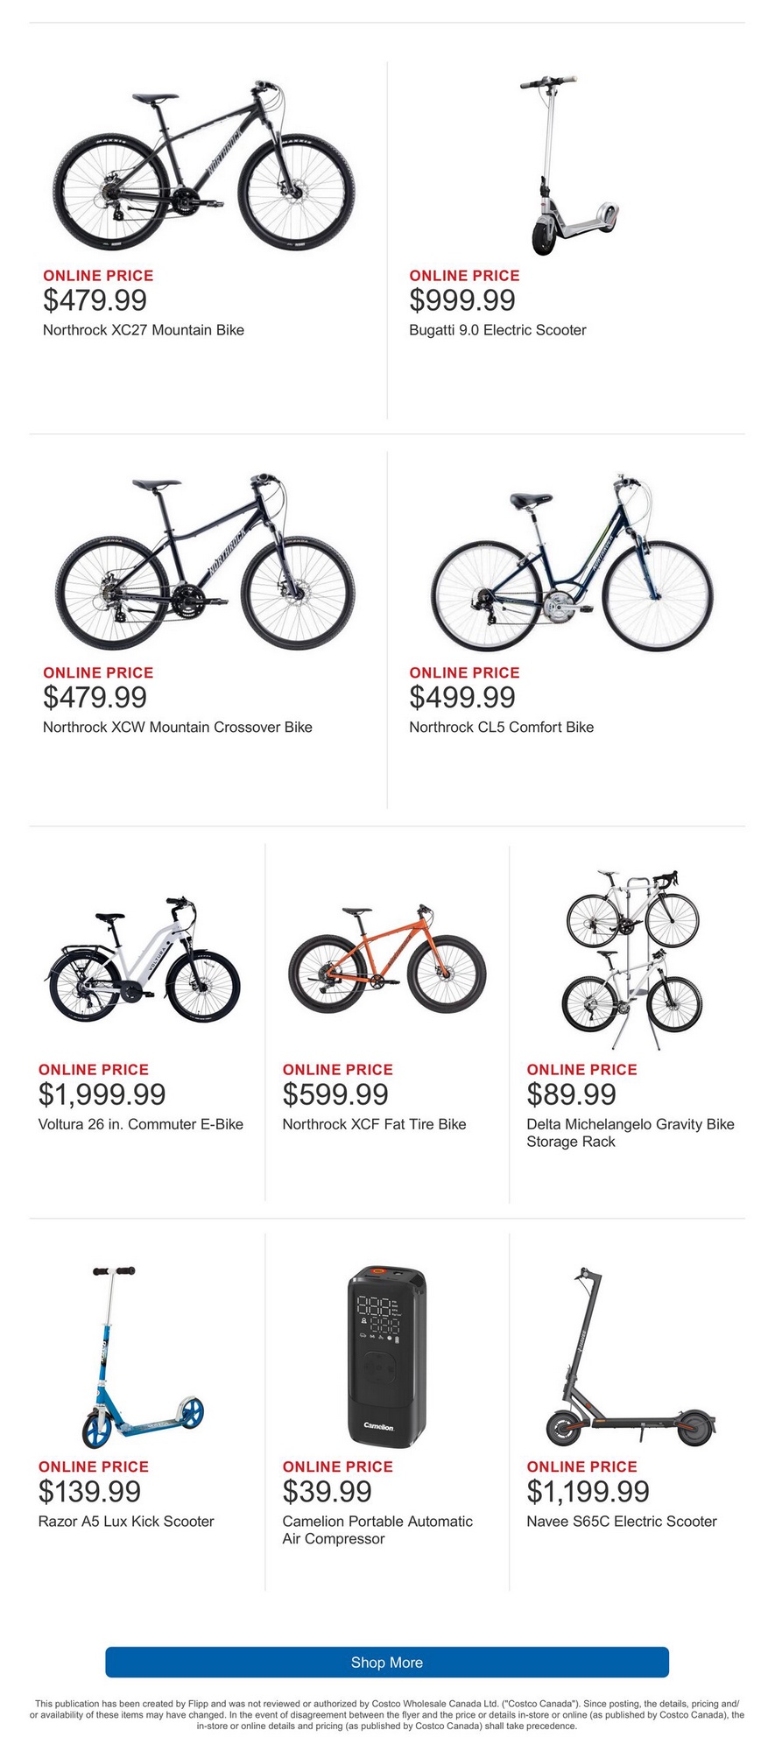Click the $599.99 Fat Tire Bike price
This screenshot has height=1751, width=775.
[x=335, y=1094]
